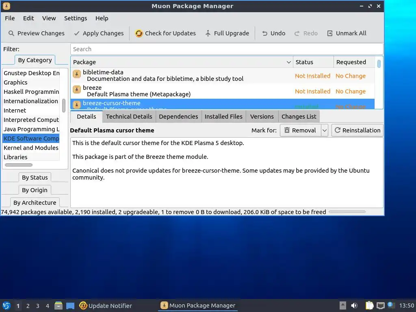
Task: Open the File menu
Action: (10, 18)
